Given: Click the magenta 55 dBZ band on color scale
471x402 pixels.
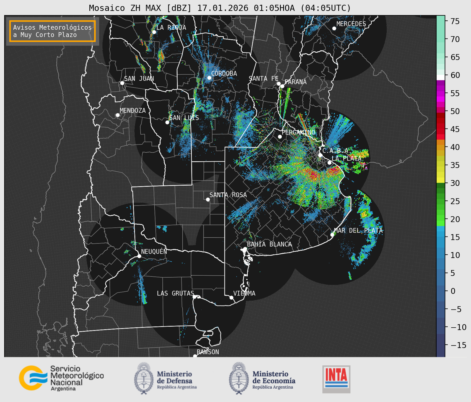Looking at the screenshot, I should (441, 93).
